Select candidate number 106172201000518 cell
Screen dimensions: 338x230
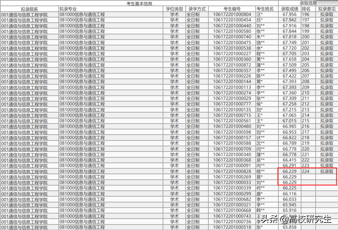[x=232, y=227]
